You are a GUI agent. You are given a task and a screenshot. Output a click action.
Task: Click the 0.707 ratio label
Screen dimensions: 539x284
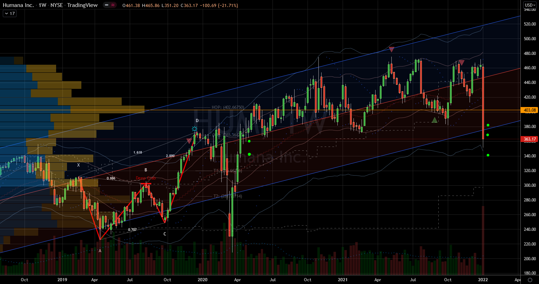point(132,230)
